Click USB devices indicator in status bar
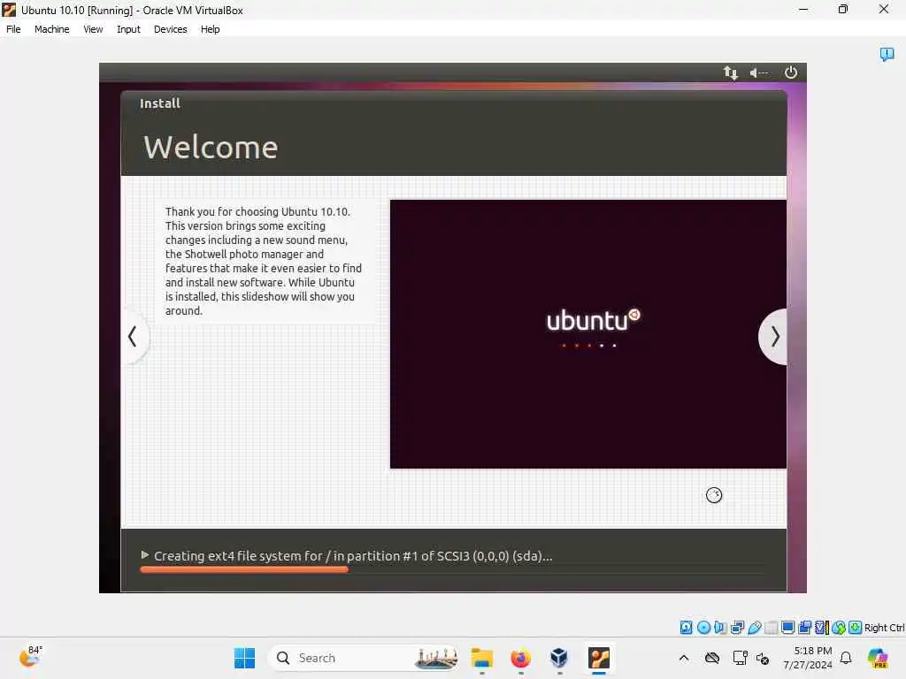906x679 pixels. [754, 628]
